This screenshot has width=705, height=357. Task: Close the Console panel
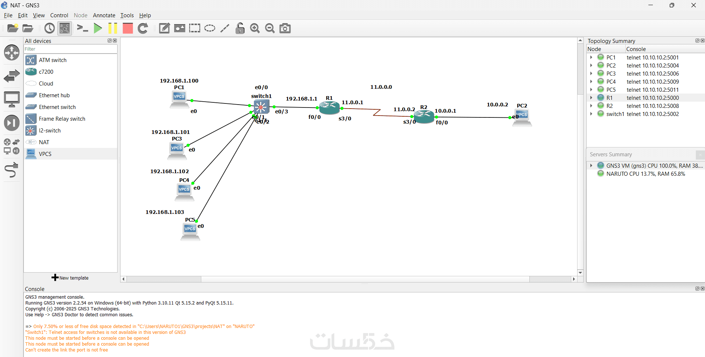pyautogui.click(x=702, y=289)
